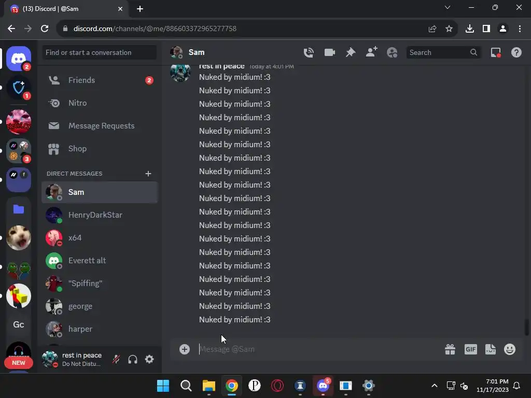Screen dimensions: 531x398
Task: Unmute the microphone
Action: (x=116, y=359)
